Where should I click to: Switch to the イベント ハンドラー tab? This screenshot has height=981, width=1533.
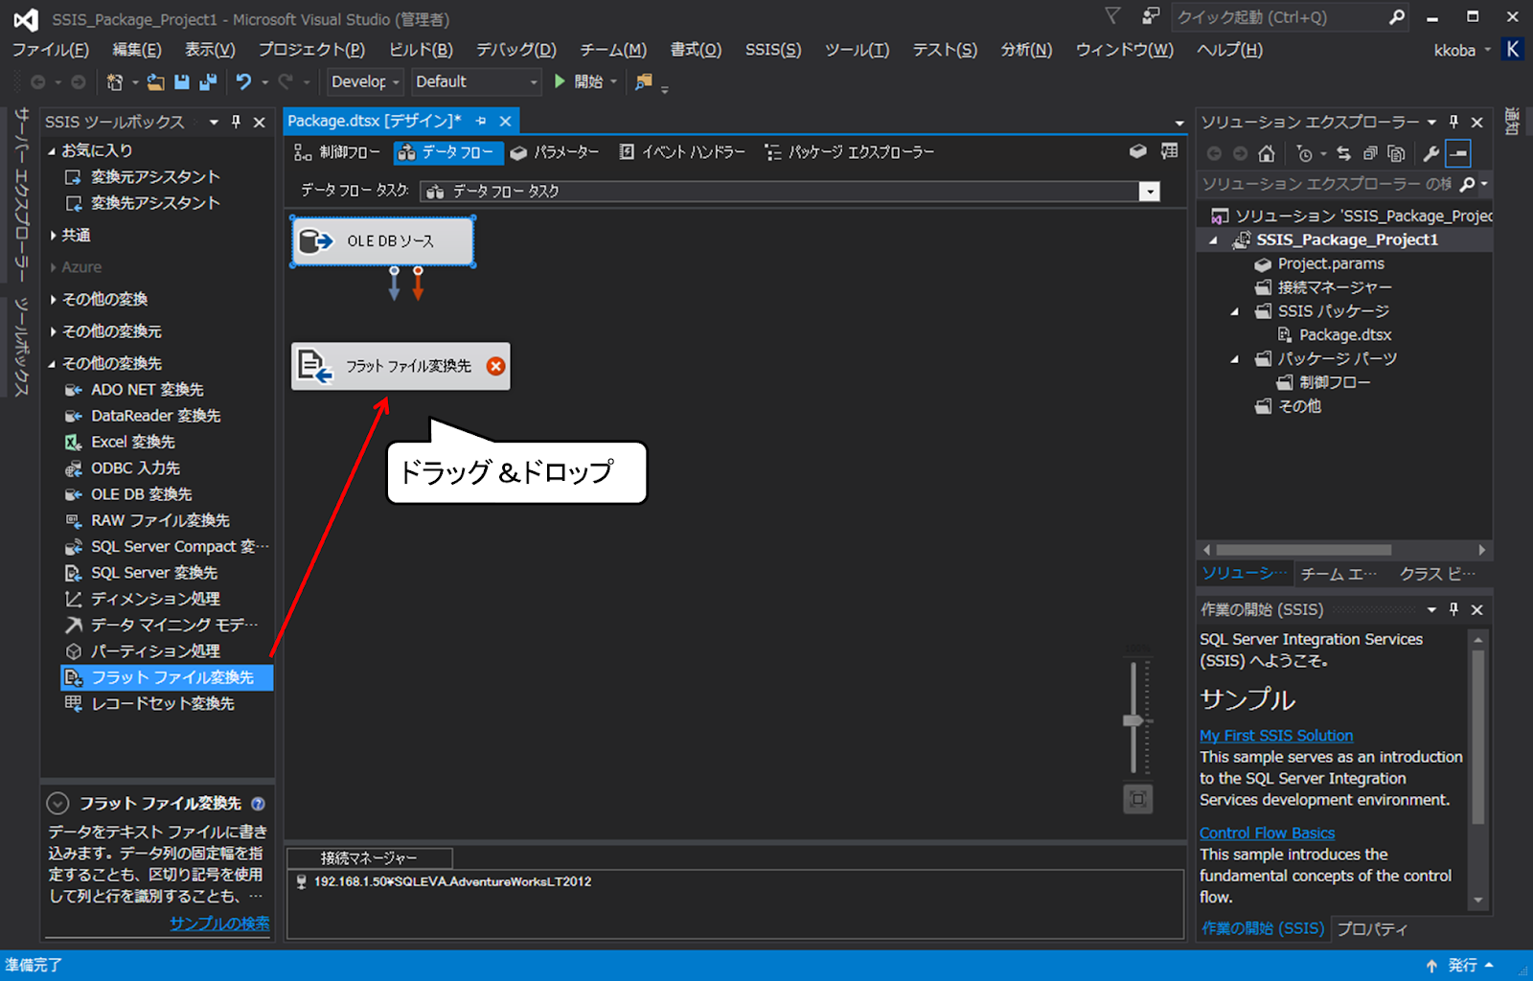(682, 152)
